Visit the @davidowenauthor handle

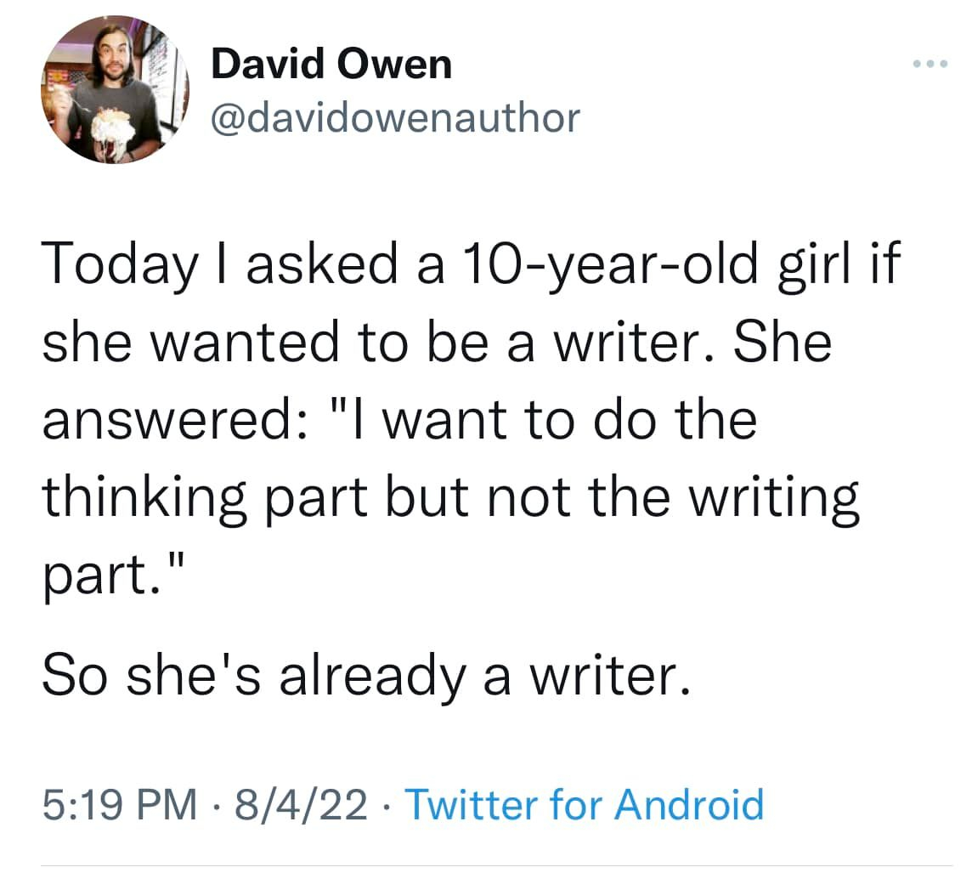click(x=395, y=117)
